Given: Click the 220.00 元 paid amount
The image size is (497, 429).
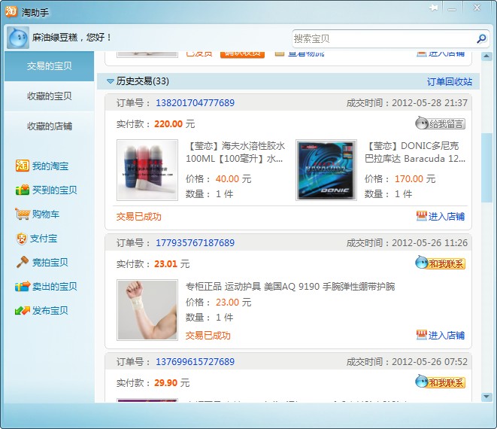Looking at the screenshot, I should point(174,123).
